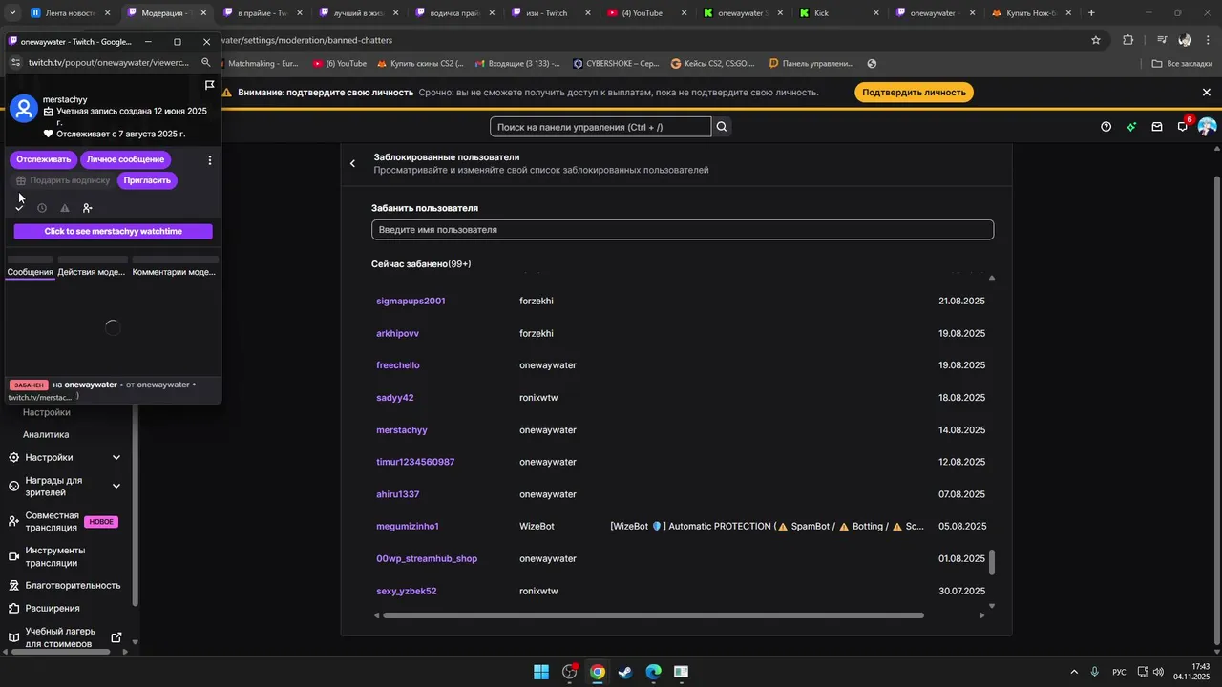Click the dashboard search magnifier button
This screenshot has height=687, width=1222.
tap(722, 127)
